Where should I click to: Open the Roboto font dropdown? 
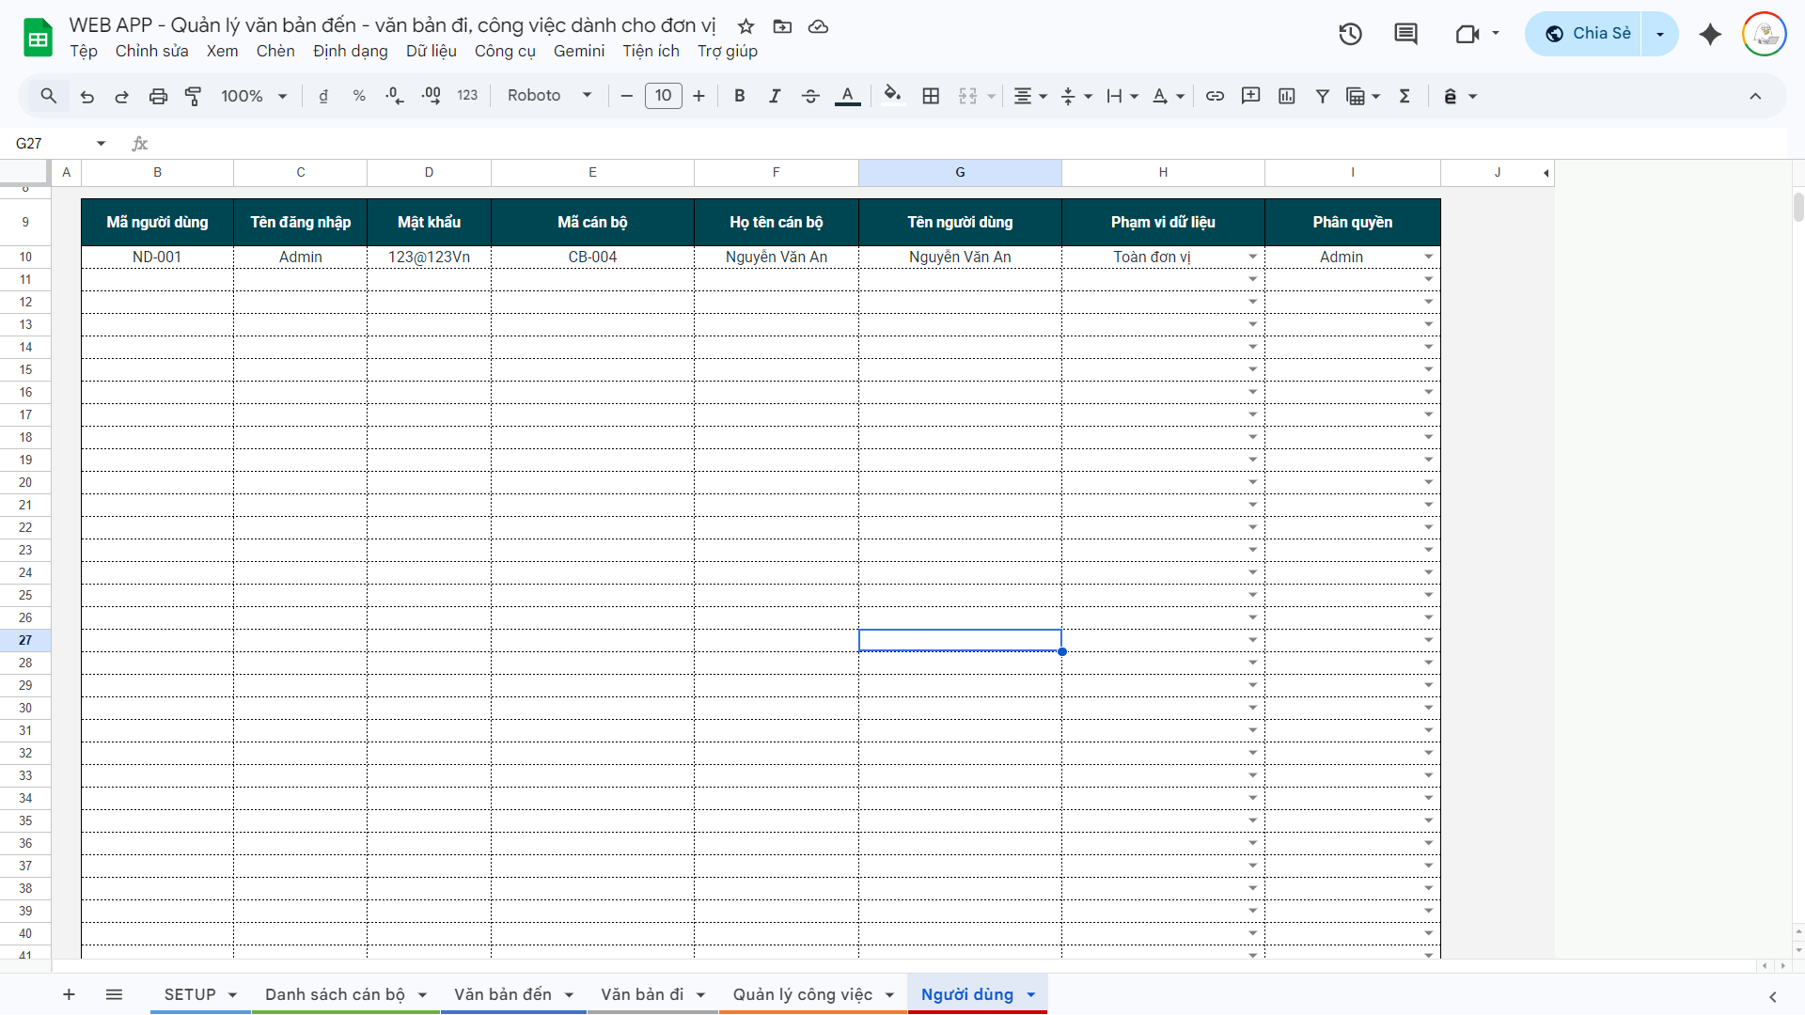coord(549,96)
